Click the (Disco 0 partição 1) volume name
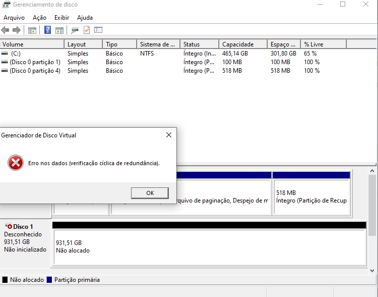 [35, 62]
